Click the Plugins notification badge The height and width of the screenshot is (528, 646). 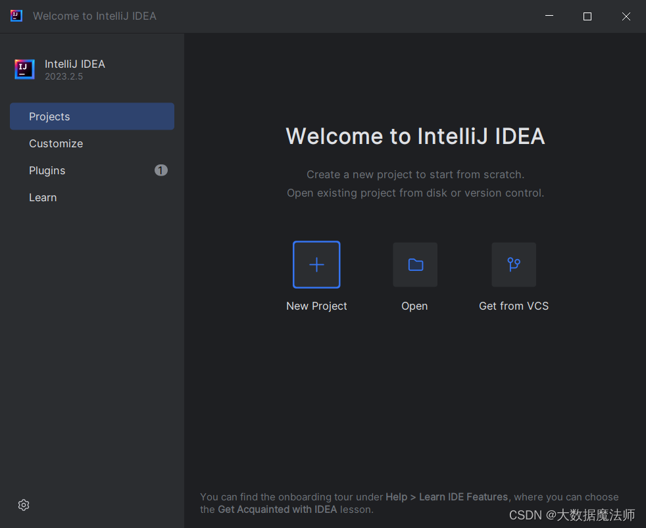(x=161, y=170)
